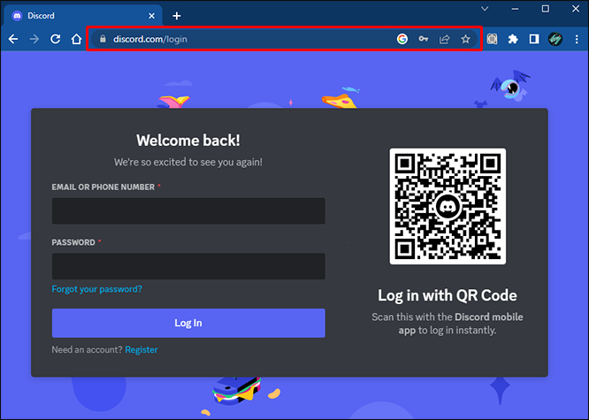
Task: Focus the Email or Phone Number field
Action: click(188, 211)
